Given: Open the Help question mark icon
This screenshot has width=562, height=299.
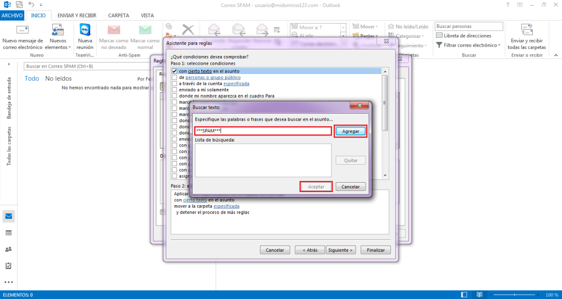Looking at the screenshot, I should 508,4.
